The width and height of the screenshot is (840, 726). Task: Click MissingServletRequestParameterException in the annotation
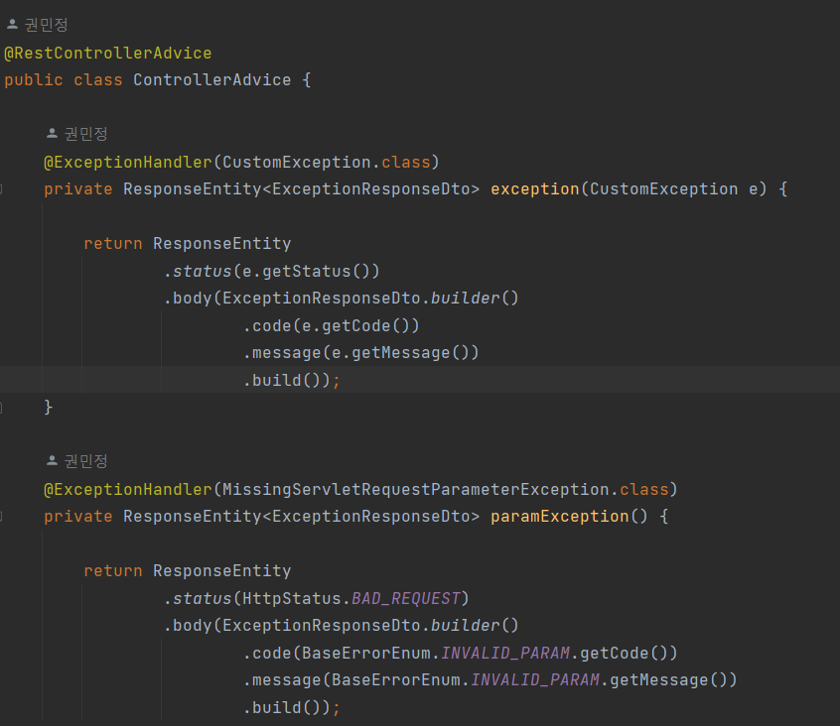point(416,490)
